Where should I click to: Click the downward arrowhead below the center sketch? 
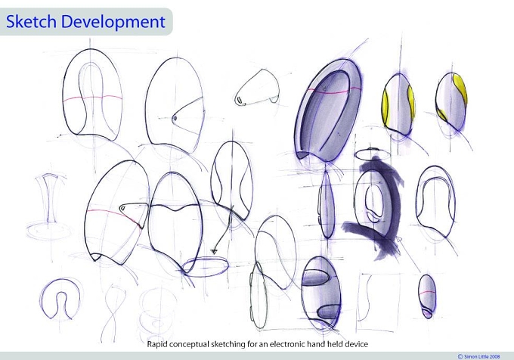coord(214,252)
